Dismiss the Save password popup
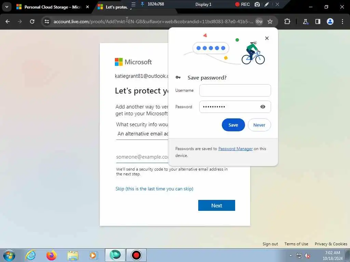The height and width of the screenshot is (262, 350). click(267, 38)
